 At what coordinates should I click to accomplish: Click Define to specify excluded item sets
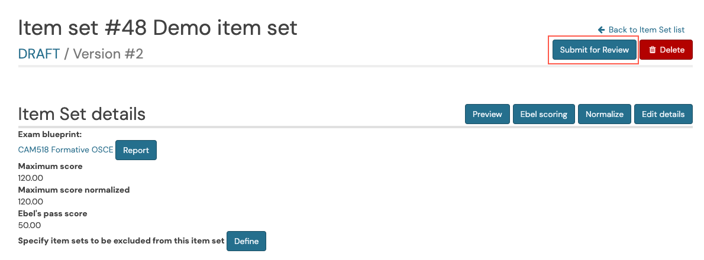click(x=247, y=241)
